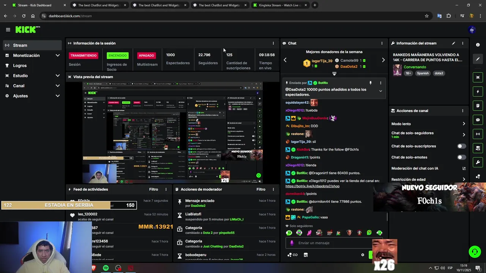Show next top donors with right arrow
Viewport: 486px width, 273px height.
tap(383, 60)
